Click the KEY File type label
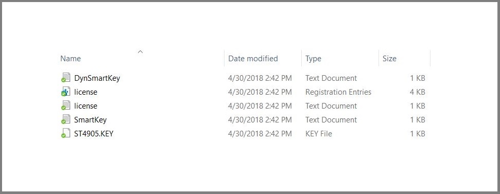Screen dimensions: 500x194 click(319, 134)
